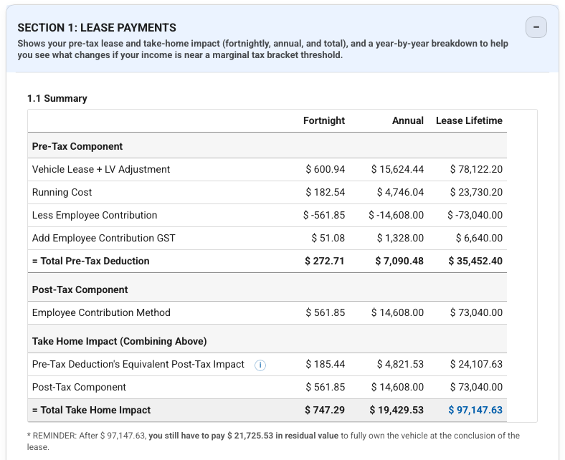Click the blue $97,147.63 lifetime total
Image resolution: width=565 pixels, height=460 pixels.
click(475, 410)
